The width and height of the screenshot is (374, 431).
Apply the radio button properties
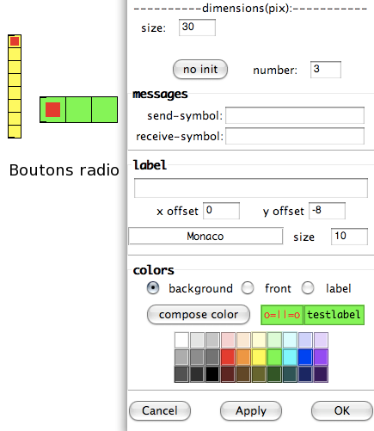251,410
